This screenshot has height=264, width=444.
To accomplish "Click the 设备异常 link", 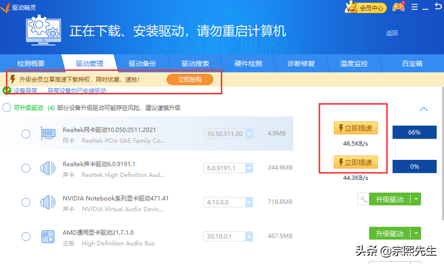I will pos(25,91).
